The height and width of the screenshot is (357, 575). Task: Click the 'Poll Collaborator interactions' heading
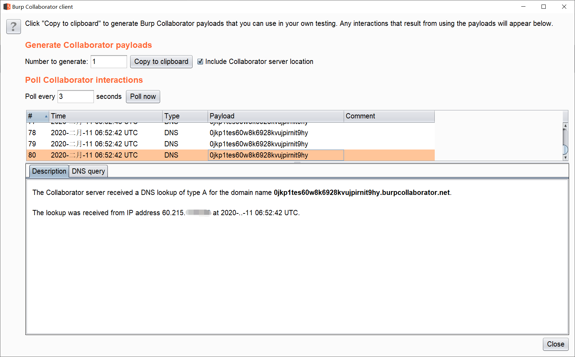pyautogui.click(x=84, y=80)
